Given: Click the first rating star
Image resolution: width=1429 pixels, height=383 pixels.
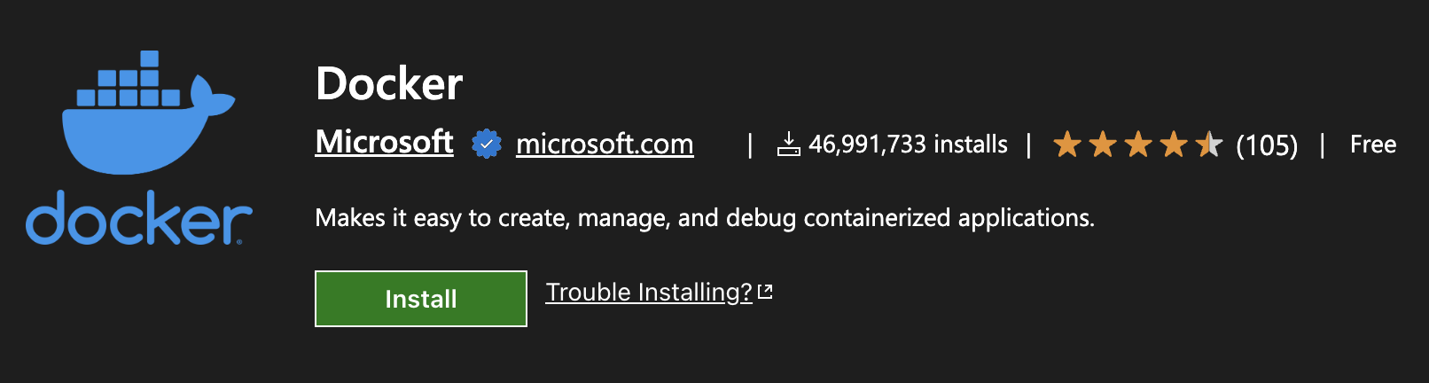Looking at the screenshot, I should [x=1067, y=144].
